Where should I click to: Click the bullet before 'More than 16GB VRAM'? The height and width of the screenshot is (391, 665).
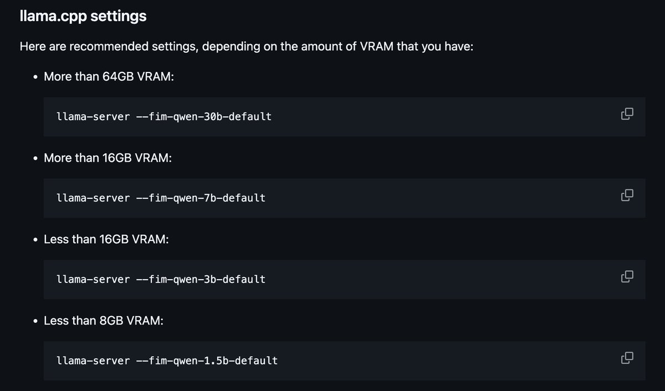[35, 158]
